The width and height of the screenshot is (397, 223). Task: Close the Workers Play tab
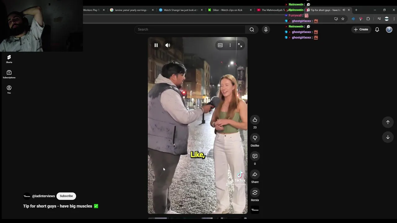[x=104, y=10]
